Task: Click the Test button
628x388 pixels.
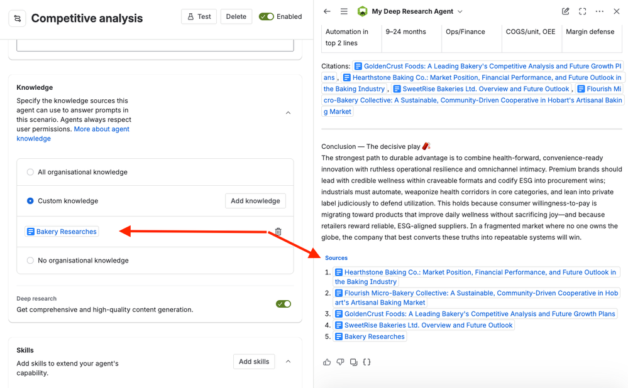Action: coord(199,16)
